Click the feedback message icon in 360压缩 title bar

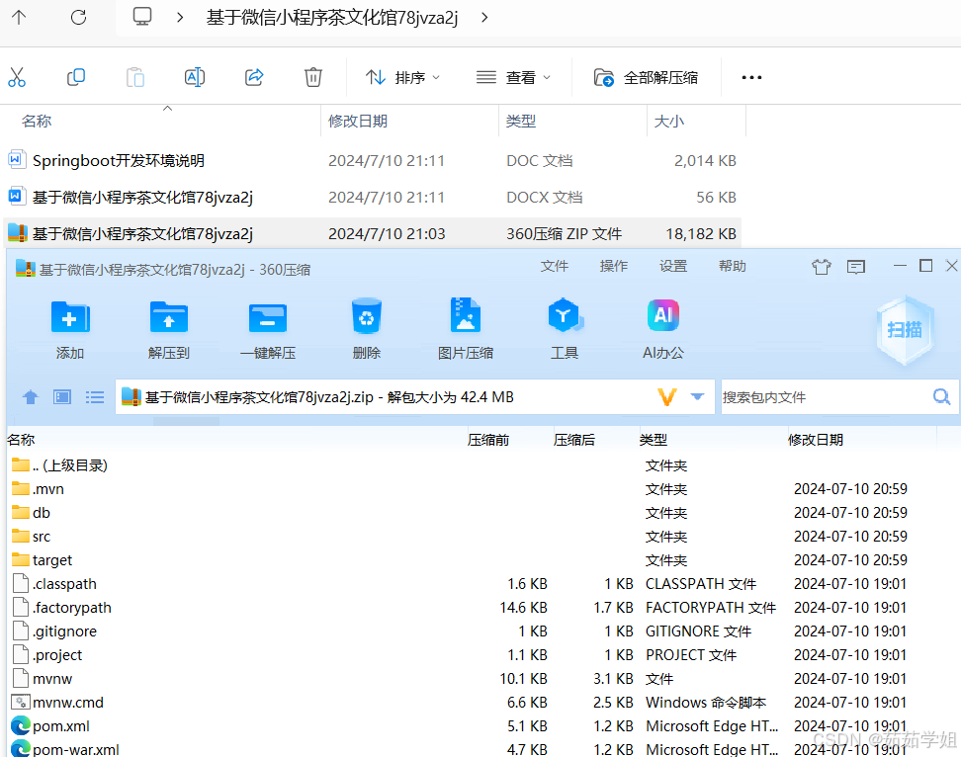coord(856,267)
